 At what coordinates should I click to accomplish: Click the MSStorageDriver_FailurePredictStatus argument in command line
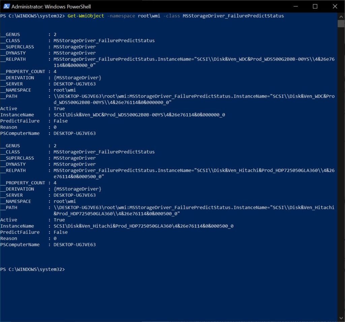click(x=233, y=16)
